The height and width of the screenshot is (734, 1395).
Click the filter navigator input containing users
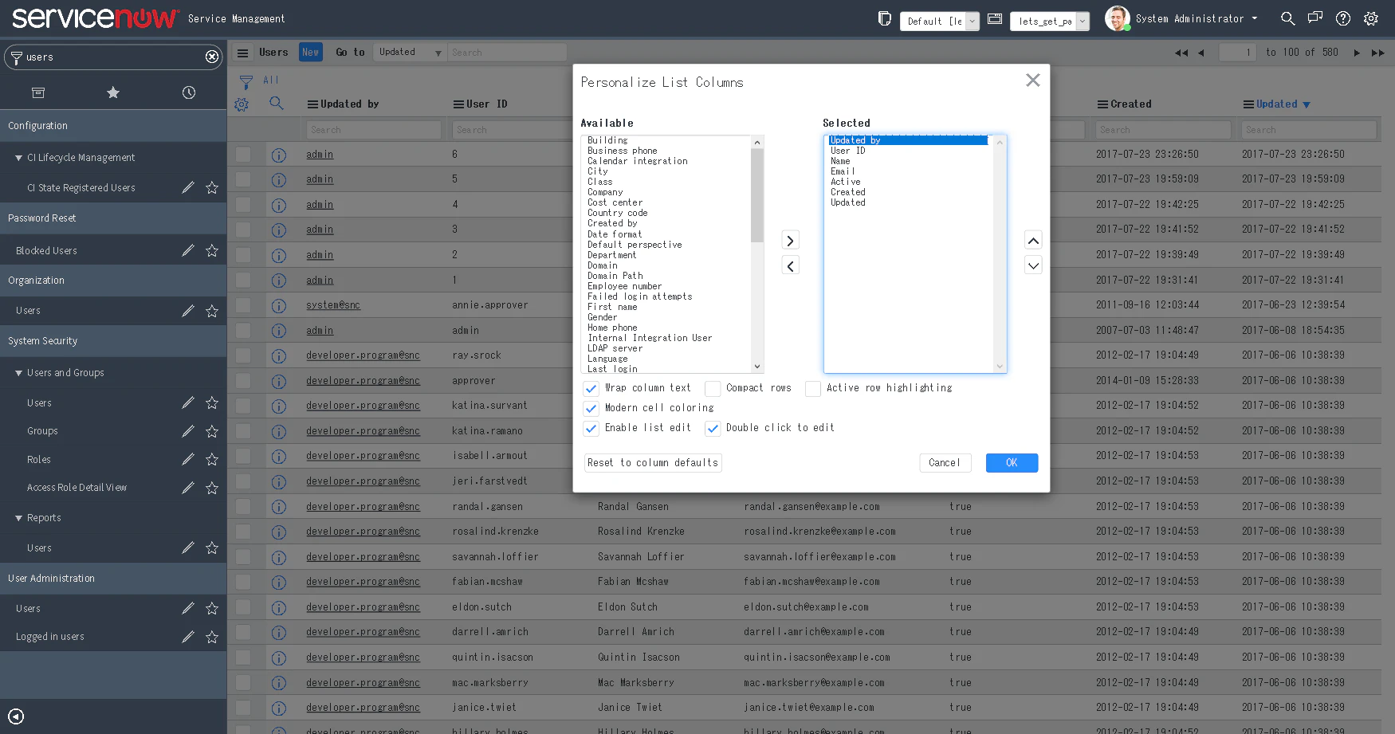(112, 57)
